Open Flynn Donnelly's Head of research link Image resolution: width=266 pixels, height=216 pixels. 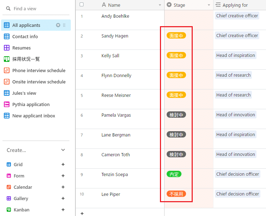coord(234,75)
